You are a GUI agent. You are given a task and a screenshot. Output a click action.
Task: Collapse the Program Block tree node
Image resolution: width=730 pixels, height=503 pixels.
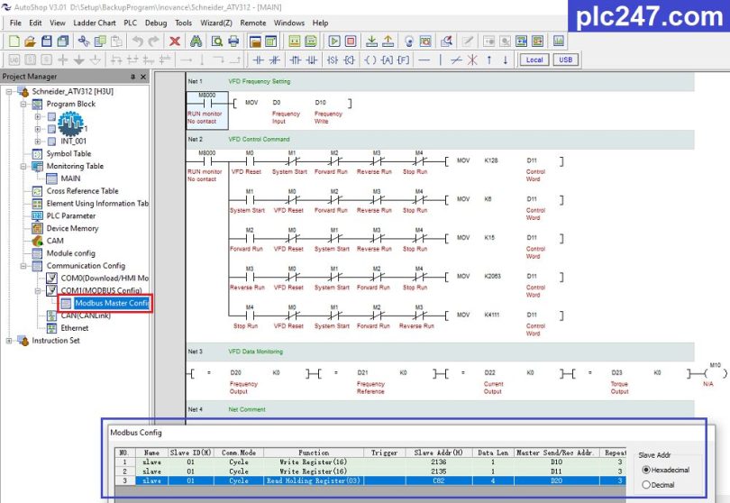pos(23,105)
